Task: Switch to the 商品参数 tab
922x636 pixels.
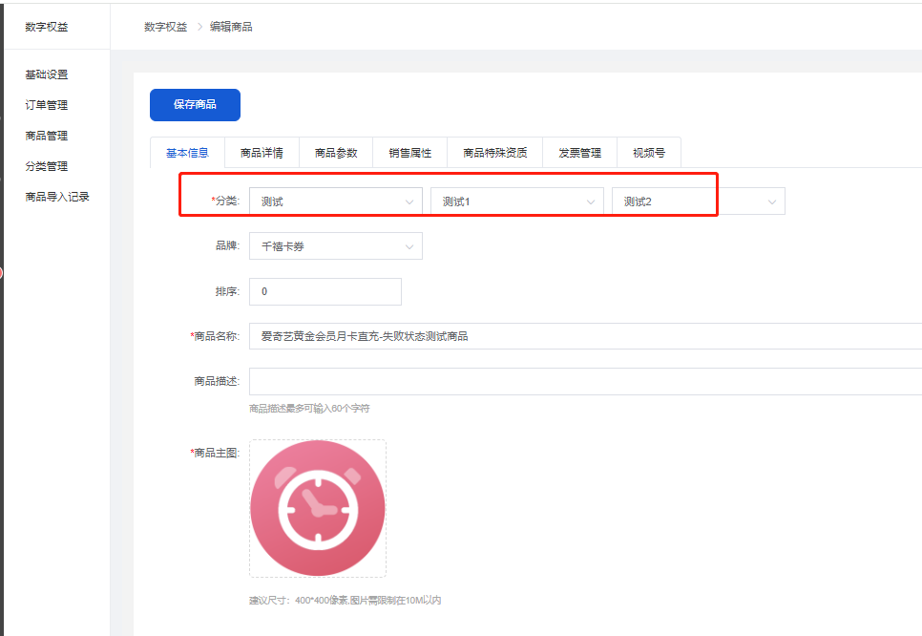Action: [336, 153]
